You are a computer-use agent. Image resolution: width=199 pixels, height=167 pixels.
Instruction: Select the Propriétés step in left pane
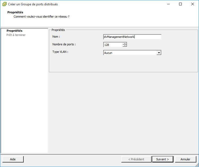pos(14,31)
